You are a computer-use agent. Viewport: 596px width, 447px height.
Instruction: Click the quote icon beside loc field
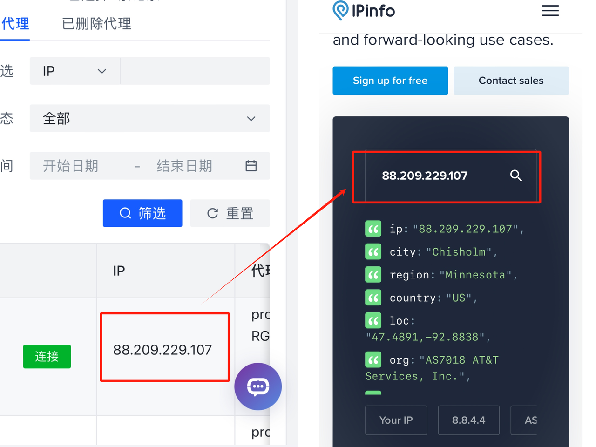tap(373, 321)
